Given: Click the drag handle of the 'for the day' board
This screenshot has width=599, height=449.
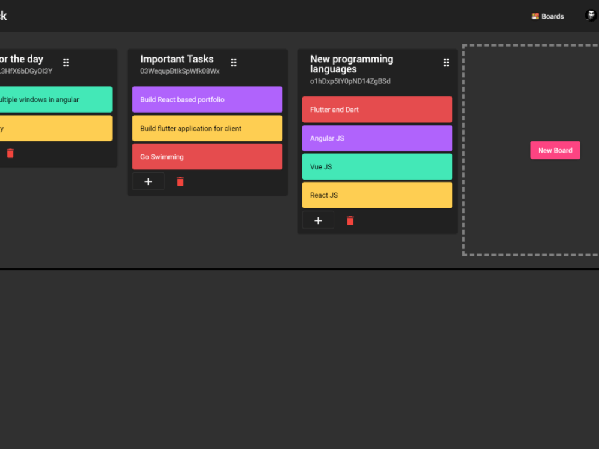Looking at the screenshot, I should click(66, 63).
